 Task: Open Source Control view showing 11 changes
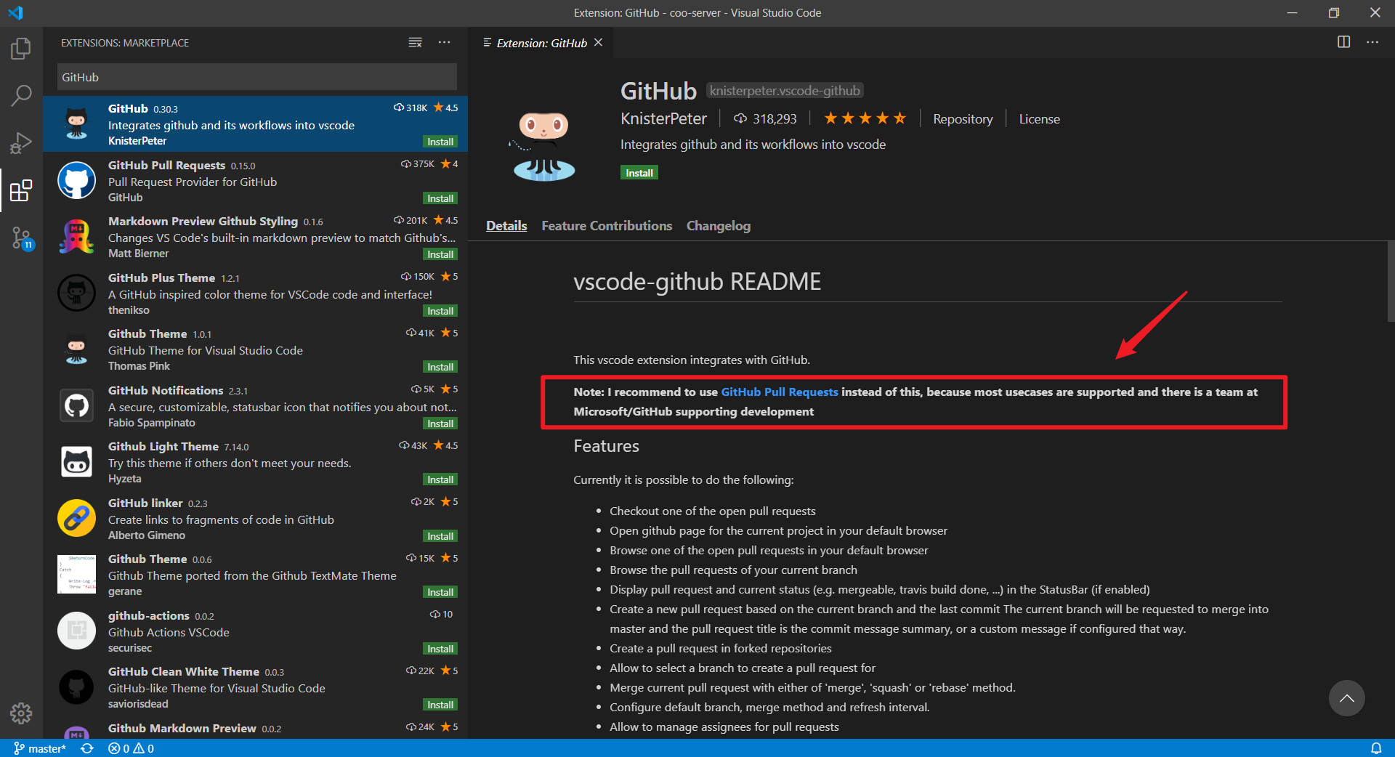(x=21, y=238)
